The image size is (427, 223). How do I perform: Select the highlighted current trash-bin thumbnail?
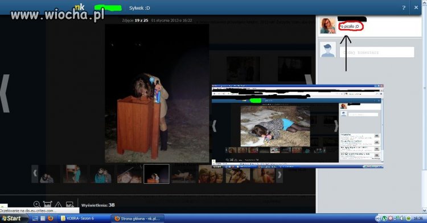[157, 174]
